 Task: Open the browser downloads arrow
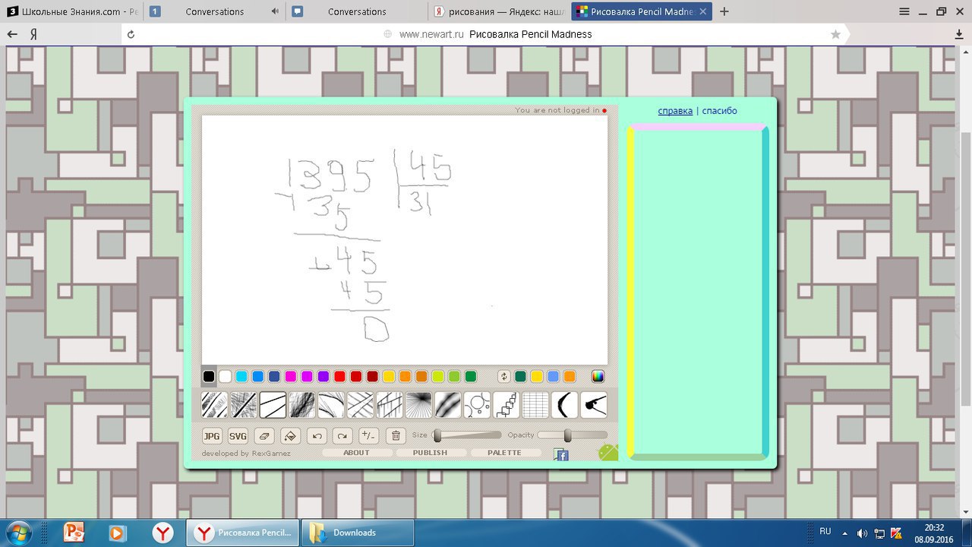958,34
